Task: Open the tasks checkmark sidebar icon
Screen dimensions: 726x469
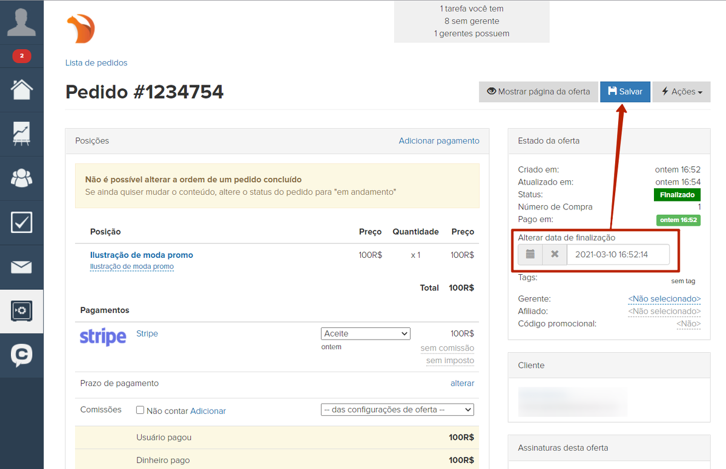Action: pyautogui.click(x=21, y=223)
